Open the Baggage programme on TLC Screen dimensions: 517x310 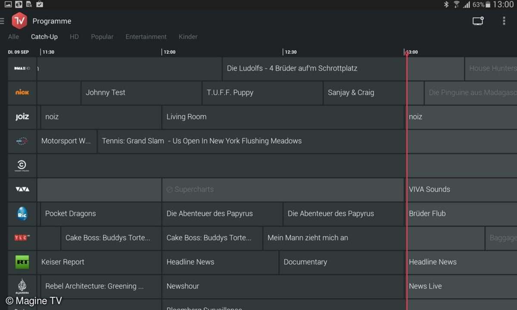pos(501,238)
